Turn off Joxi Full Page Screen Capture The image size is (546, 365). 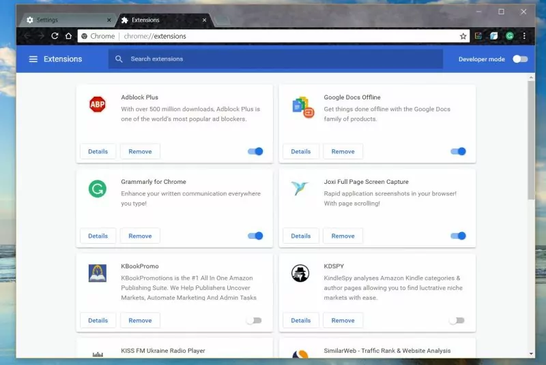point(458,236)
